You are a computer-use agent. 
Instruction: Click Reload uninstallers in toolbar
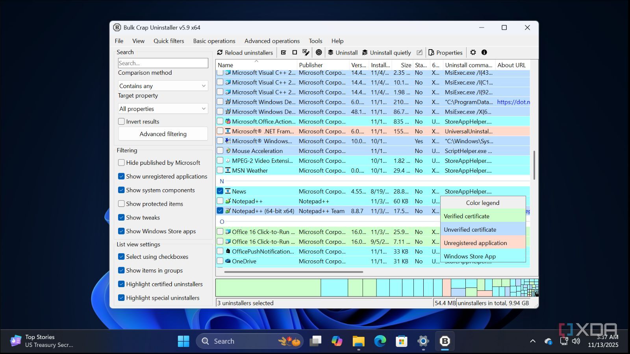click(x=245, y=52)
